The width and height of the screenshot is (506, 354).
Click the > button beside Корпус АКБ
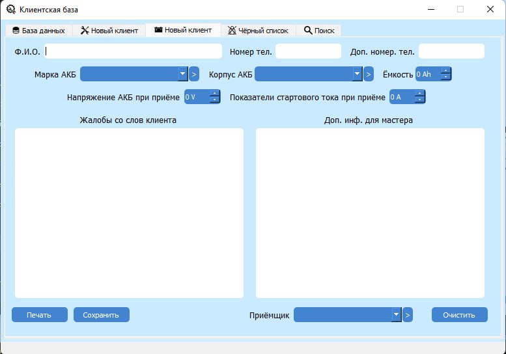click(369, 74)
